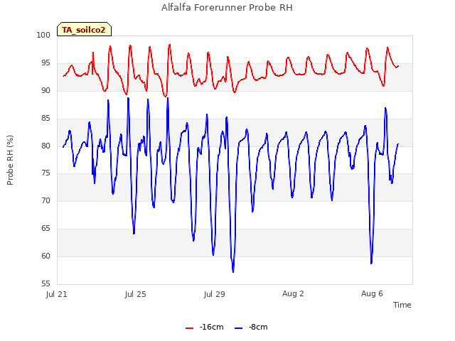Click the blue -8cm legend swatch
455x341 pixels.
coord(238,328)
